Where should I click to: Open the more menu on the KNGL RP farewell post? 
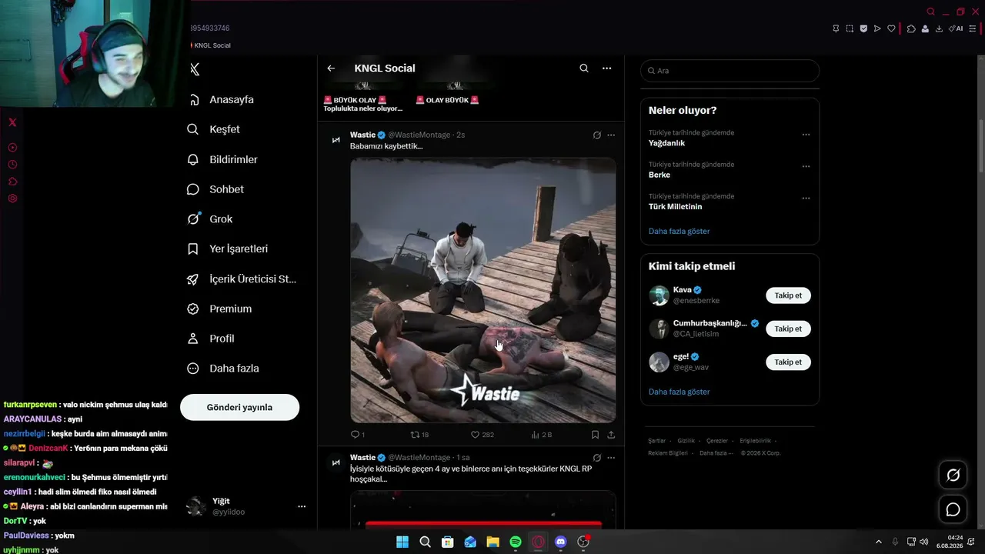[x=611, y=458]
